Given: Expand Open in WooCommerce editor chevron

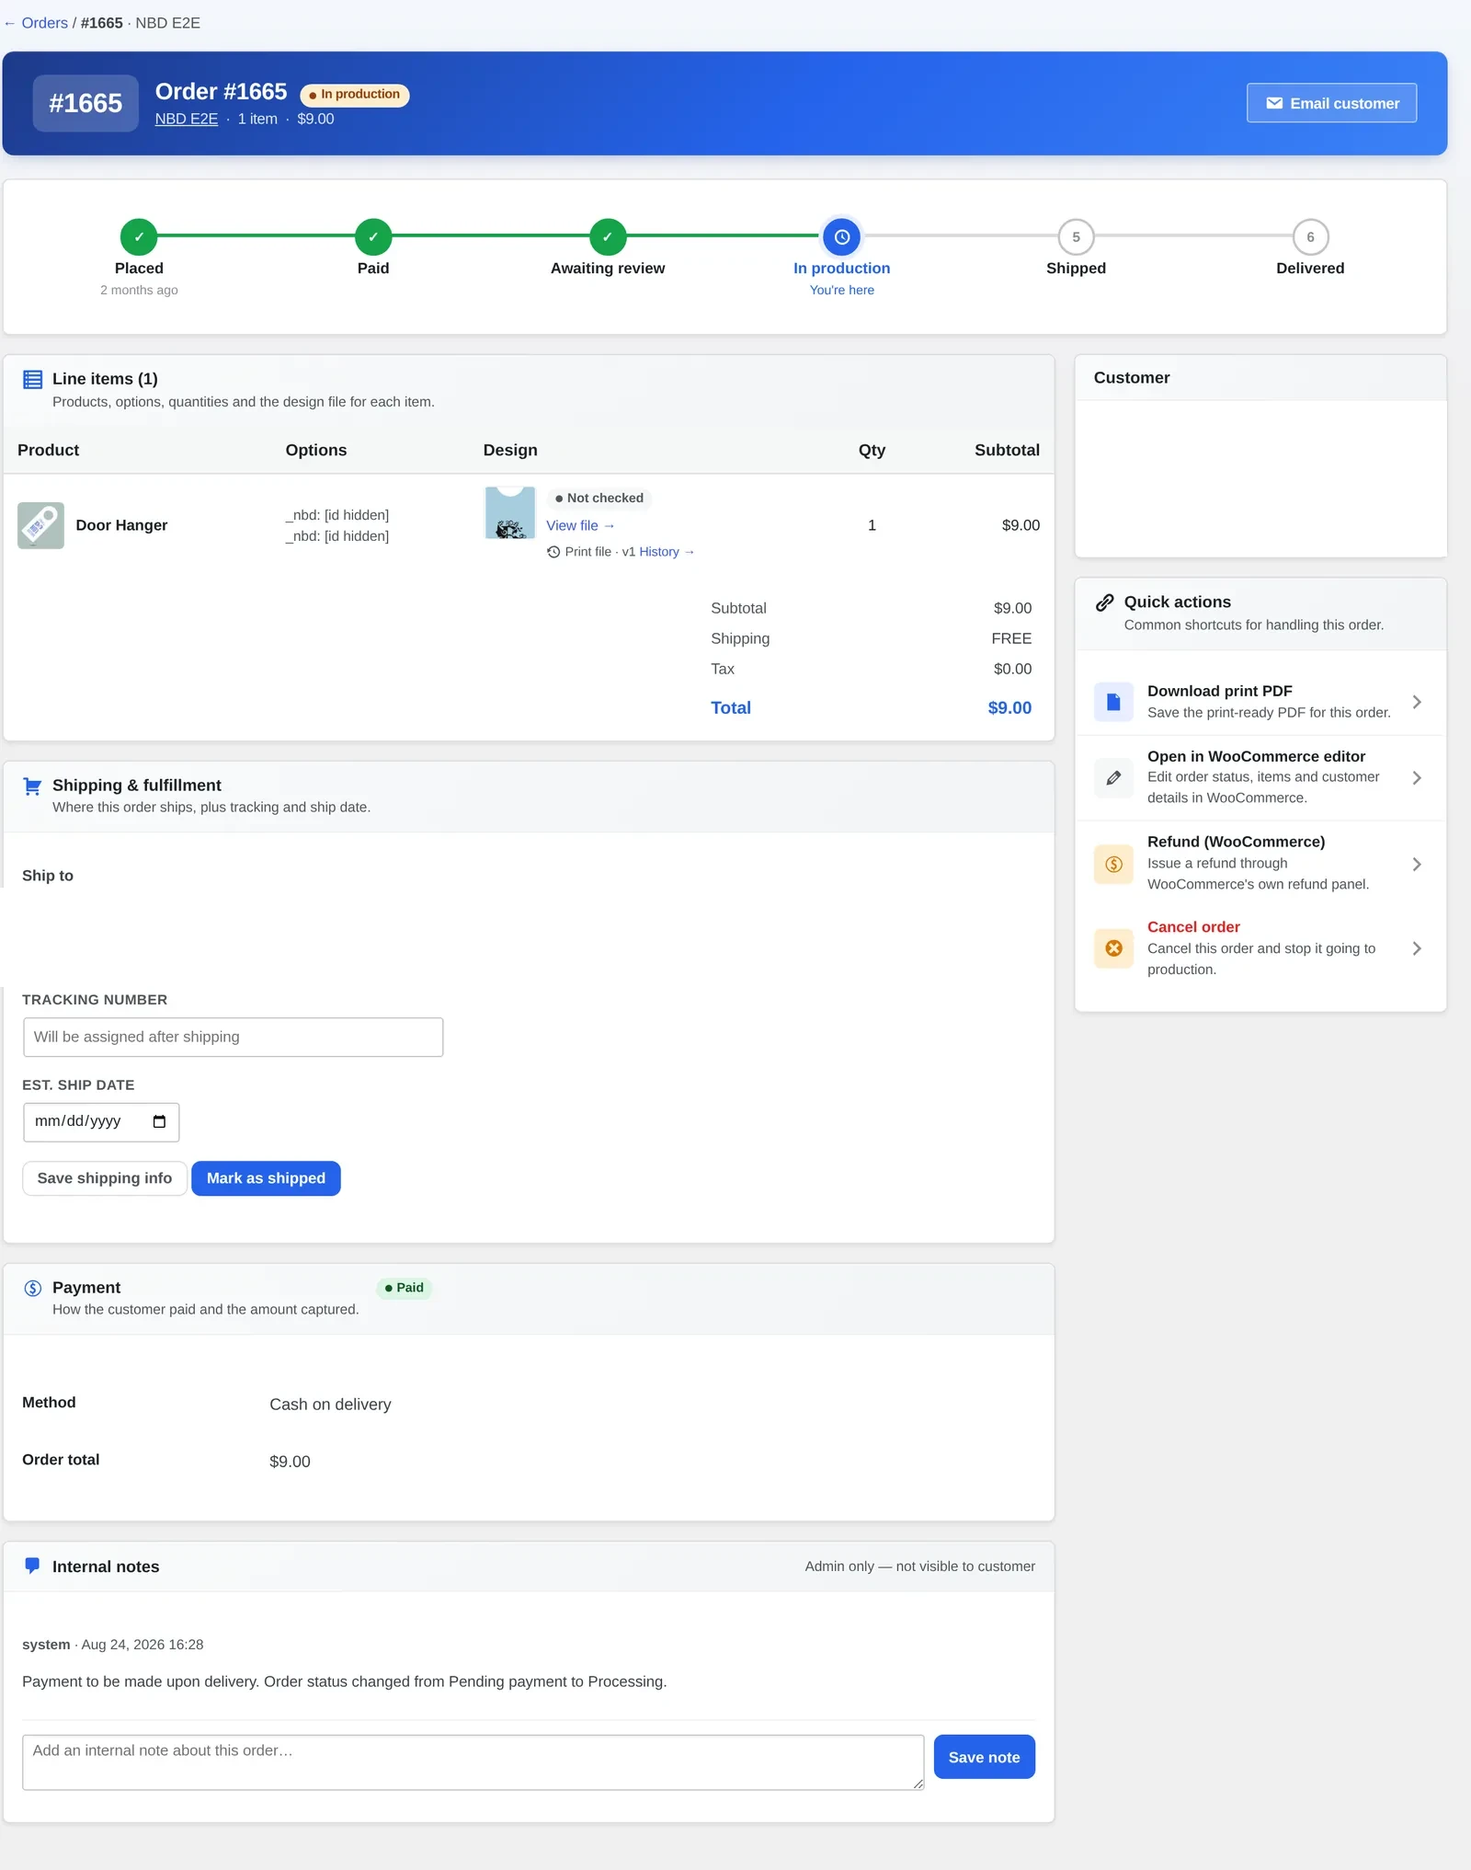Looking at the screenshot, I should (x=1417, y=777).
